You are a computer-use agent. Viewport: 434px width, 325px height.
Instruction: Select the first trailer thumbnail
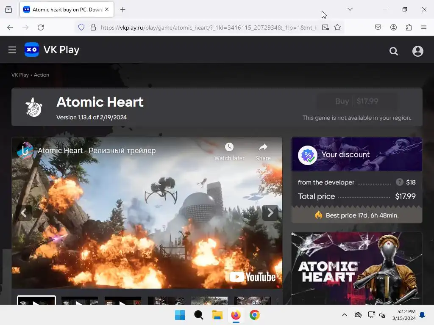(36, 300)
